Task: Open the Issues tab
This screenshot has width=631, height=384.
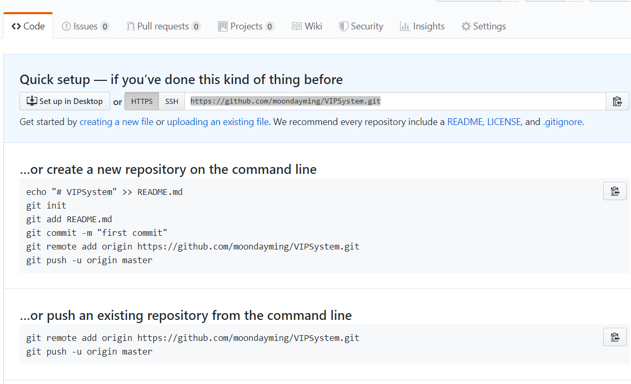Action: pos(86,26)
